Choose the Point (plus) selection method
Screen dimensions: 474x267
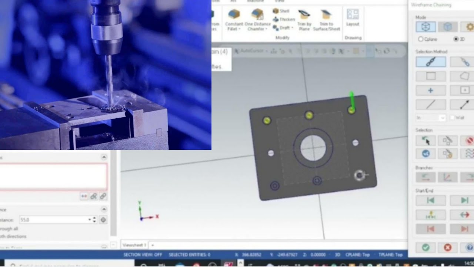point(431,90)
